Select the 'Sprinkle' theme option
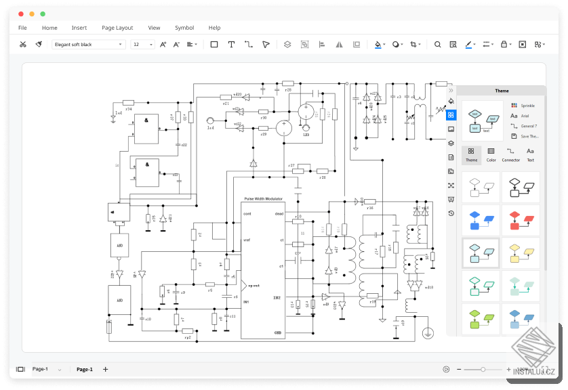 click(528, 106)
